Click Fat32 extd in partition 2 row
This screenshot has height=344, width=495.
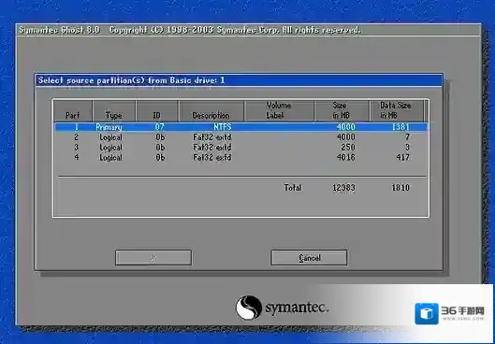[x=212, y=137]
